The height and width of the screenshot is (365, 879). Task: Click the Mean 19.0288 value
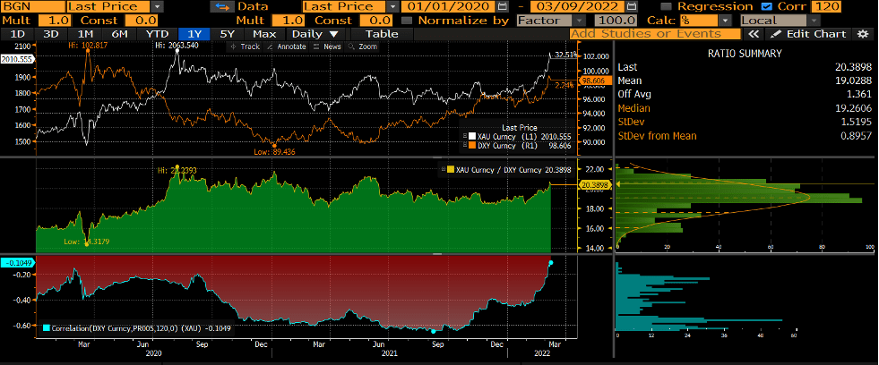pyautogui.click(x=853, y=81)
